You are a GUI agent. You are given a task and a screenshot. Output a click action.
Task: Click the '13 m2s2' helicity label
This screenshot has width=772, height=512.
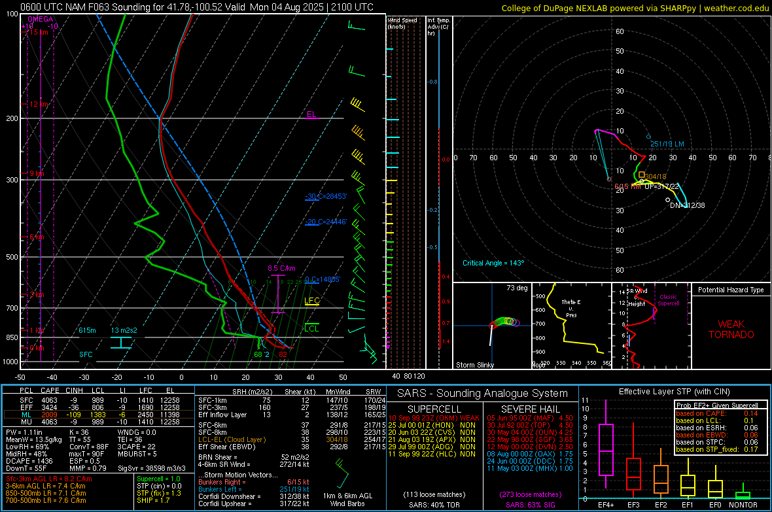pyautogui.click(x=124, y=330)
